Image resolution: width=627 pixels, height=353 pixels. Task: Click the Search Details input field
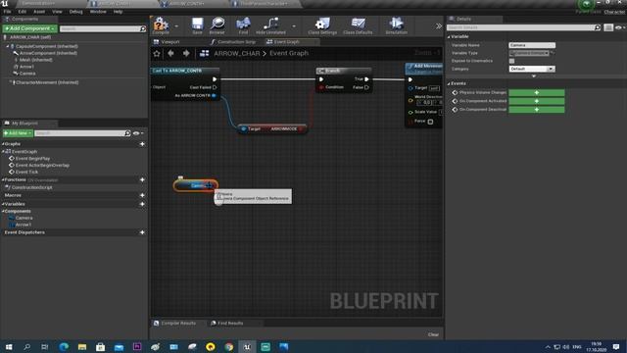520,27
